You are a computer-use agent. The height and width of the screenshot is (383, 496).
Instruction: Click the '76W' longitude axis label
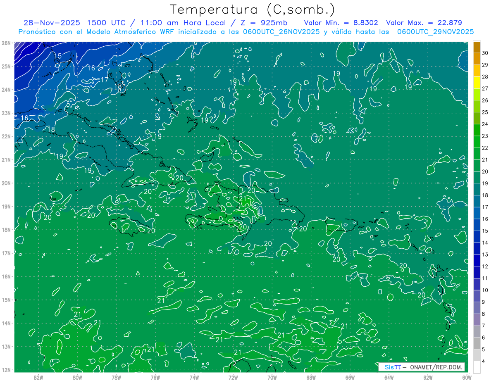point(155,378)
